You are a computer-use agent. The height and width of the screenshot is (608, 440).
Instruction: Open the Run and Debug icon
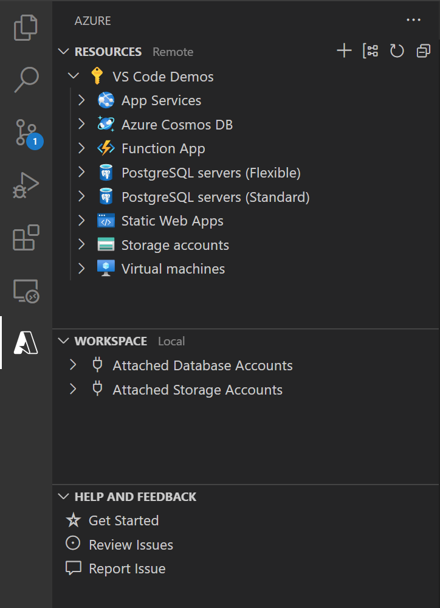[x=26, y=186]
